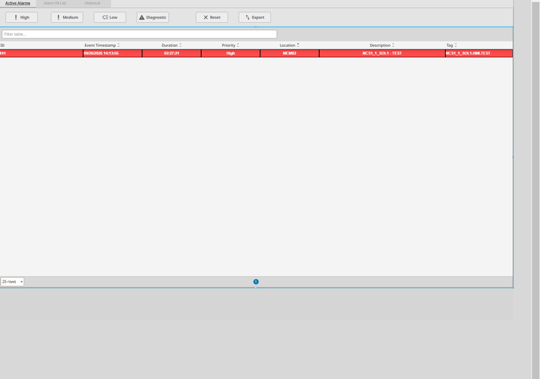Viewport: 540px width, 379px height.
Task: Open the 25 rows page size dropdown
Action: pos(12,282)
